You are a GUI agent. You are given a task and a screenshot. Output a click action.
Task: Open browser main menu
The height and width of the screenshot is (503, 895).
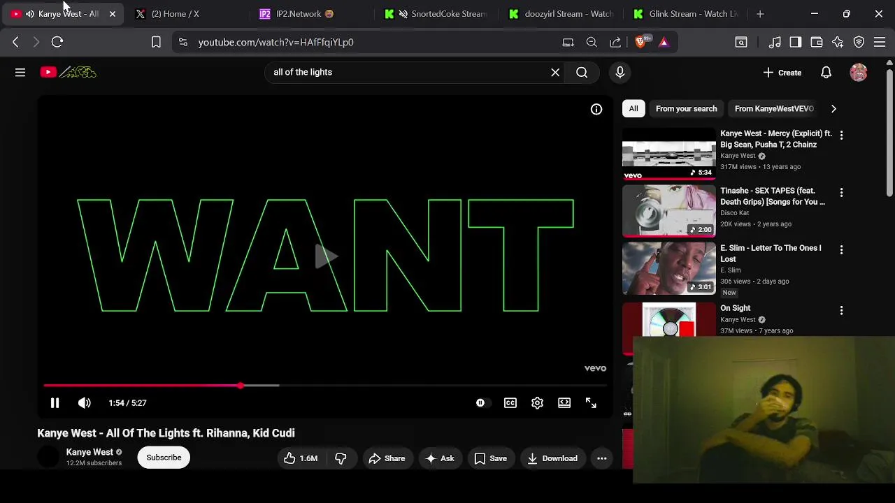880,42
